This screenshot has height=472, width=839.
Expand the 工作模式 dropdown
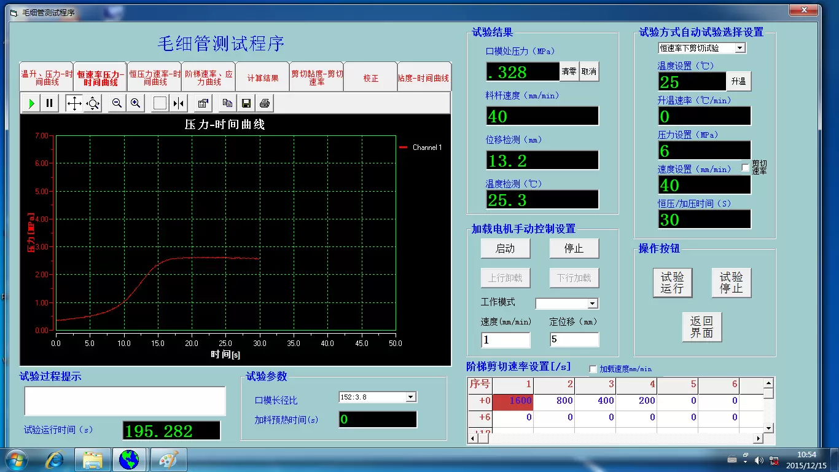click(592, 304)
